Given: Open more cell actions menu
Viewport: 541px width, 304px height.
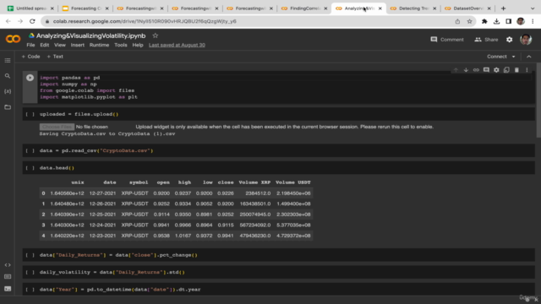Looking at the screenshot, I should [x=527, y=70].
